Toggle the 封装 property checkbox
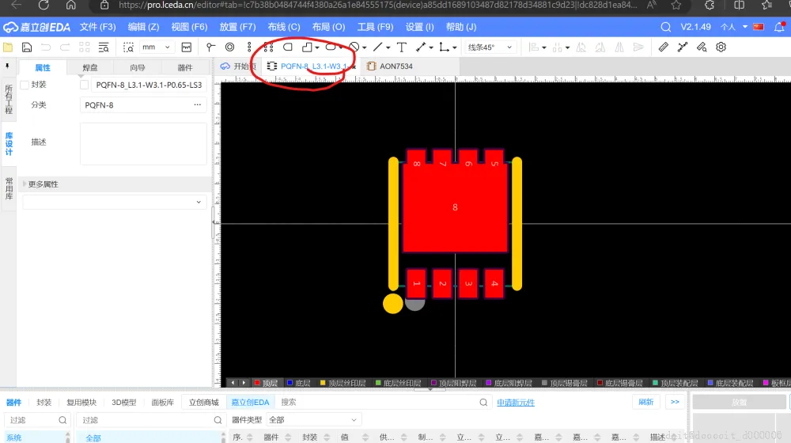791x443 pixels. coord(25,85)
